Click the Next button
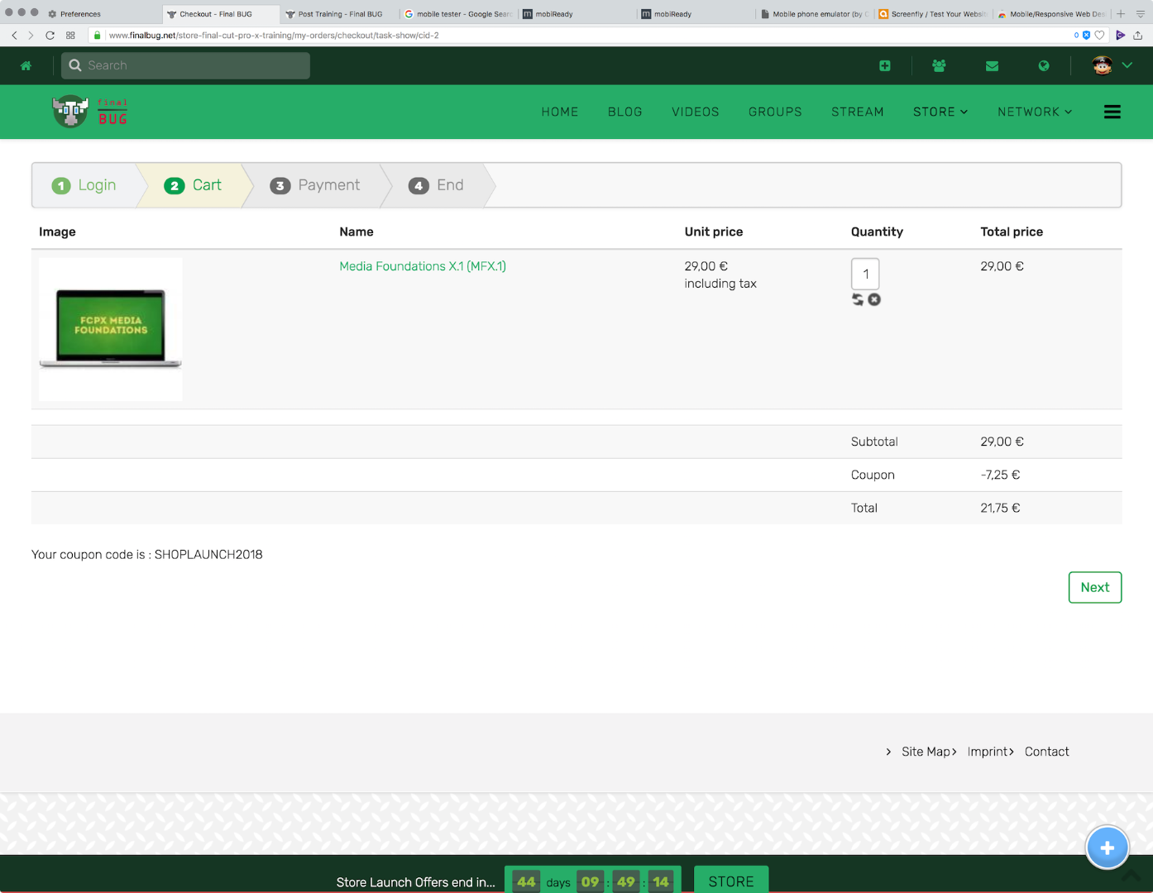 coord(1095,587)
